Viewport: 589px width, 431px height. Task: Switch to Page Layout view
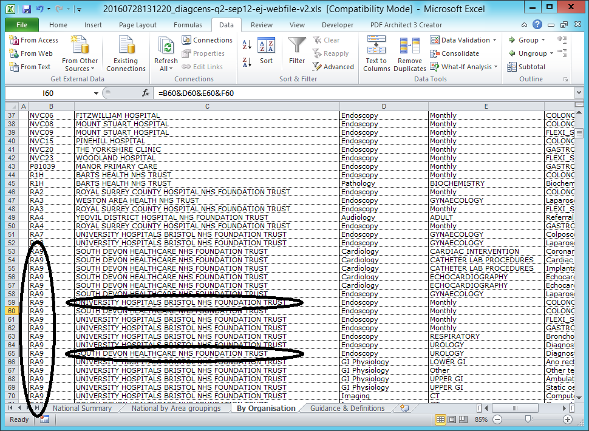tap(452, 419)
